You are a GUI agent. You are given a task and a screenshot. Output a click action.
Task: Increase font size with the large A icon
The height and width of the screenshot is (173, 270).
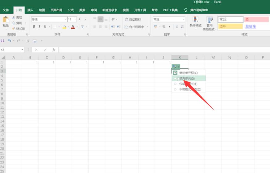click(x=80, y=19)
